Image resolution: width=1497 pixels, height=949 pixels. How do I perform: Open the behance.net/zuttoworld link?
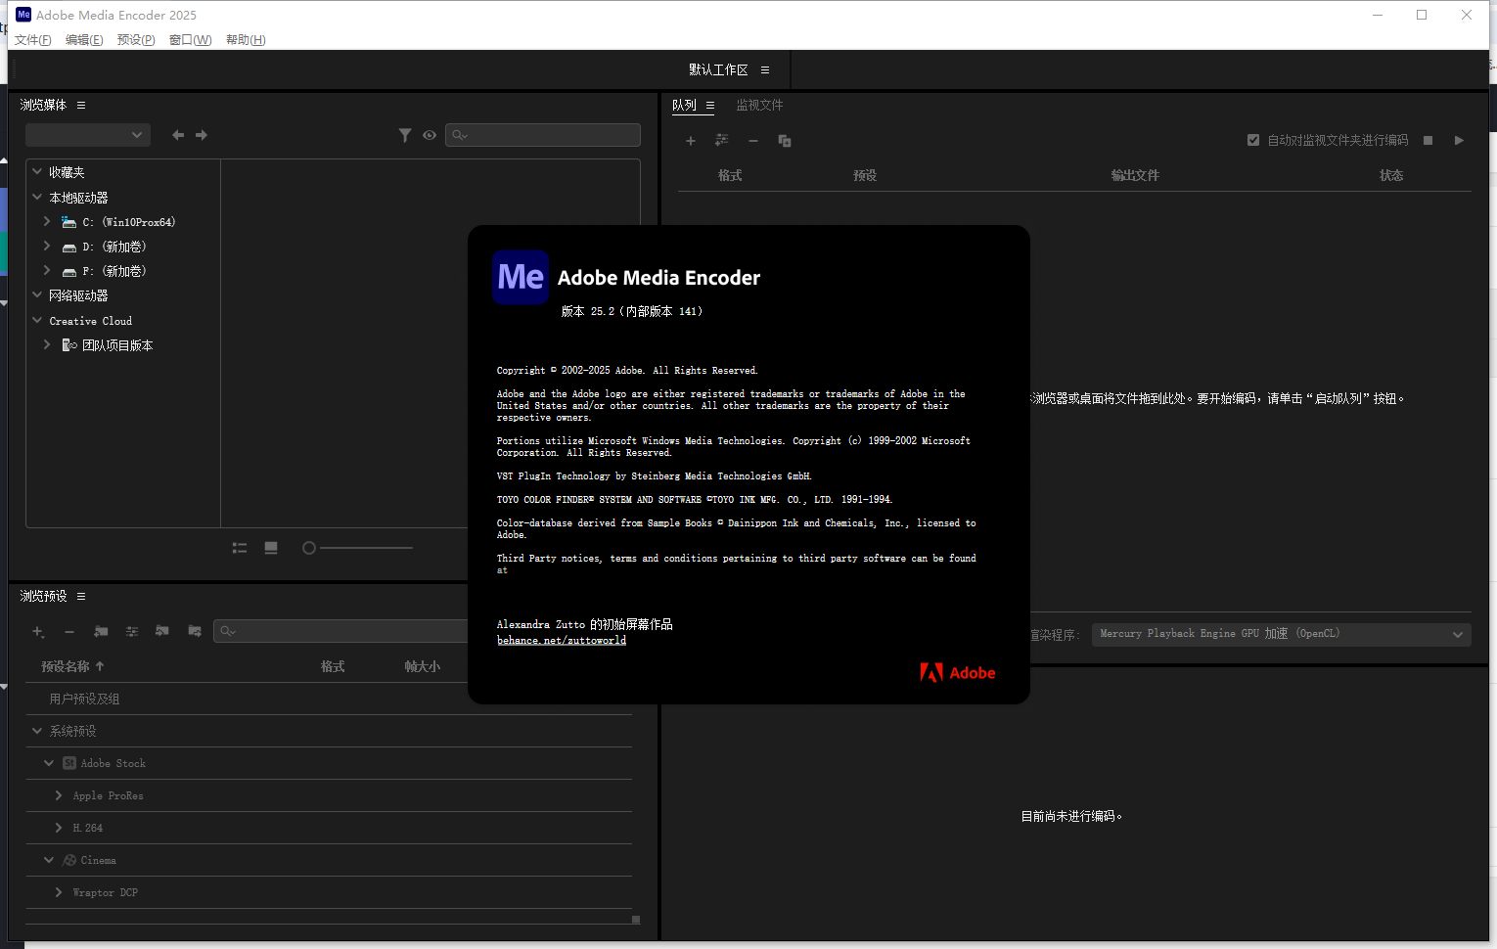[562, 640]
